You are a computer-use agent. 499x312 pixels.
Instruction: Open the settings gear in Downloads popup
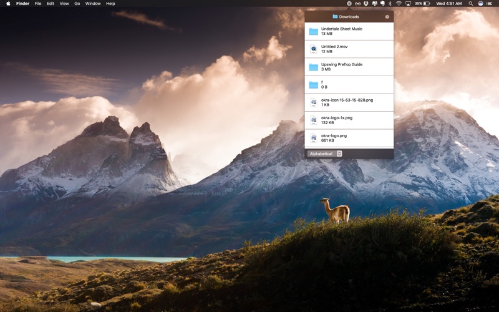point(387,17)
